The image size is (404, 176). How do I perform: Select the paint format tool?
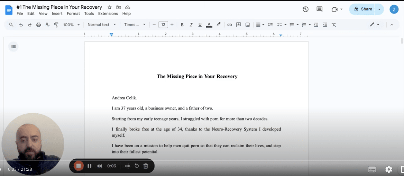(56, 25)
